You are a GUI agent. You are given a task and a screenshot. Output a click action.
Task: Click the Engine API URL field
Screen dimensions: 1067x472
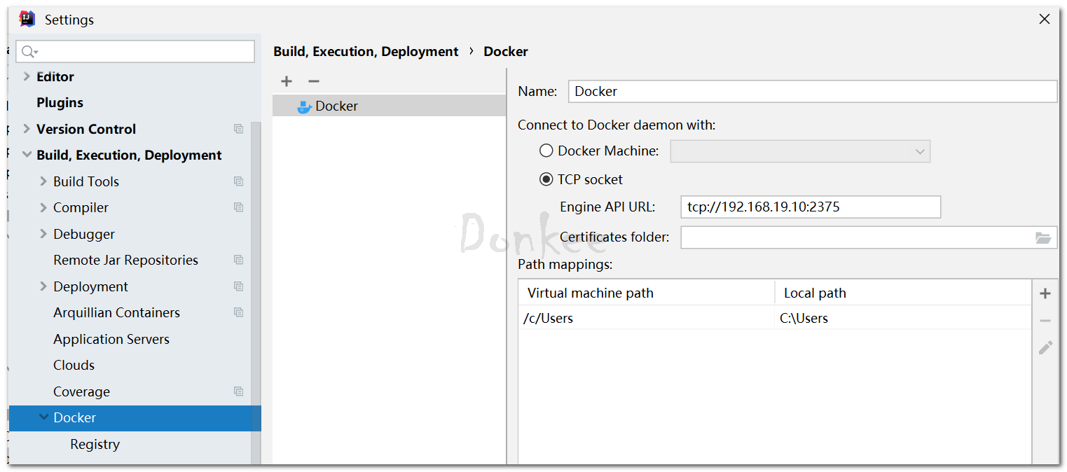coord(810,207)
